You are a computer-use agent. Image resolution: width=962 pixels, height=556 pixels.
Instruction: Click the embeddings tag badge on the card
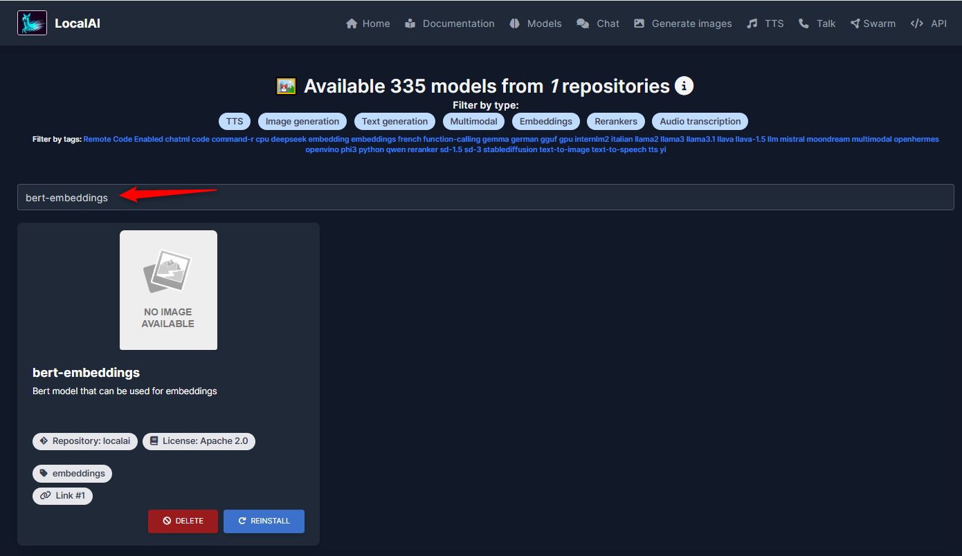point(72,474)
